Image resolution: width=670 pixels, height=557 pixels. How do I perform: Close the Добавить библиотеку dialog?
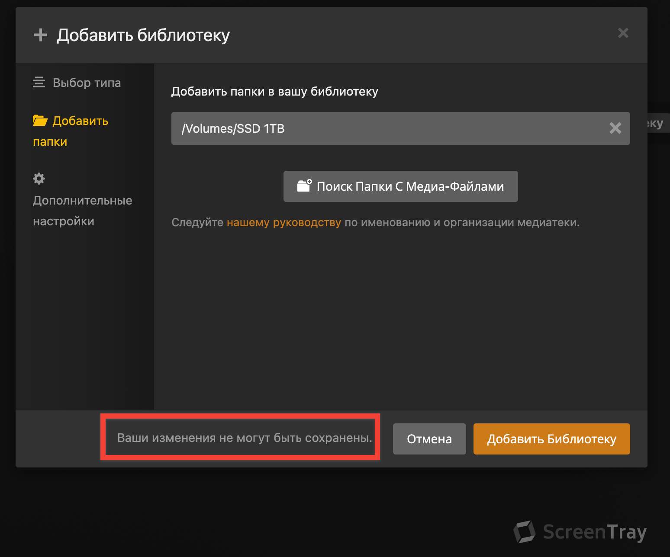(x=623, y=33)
